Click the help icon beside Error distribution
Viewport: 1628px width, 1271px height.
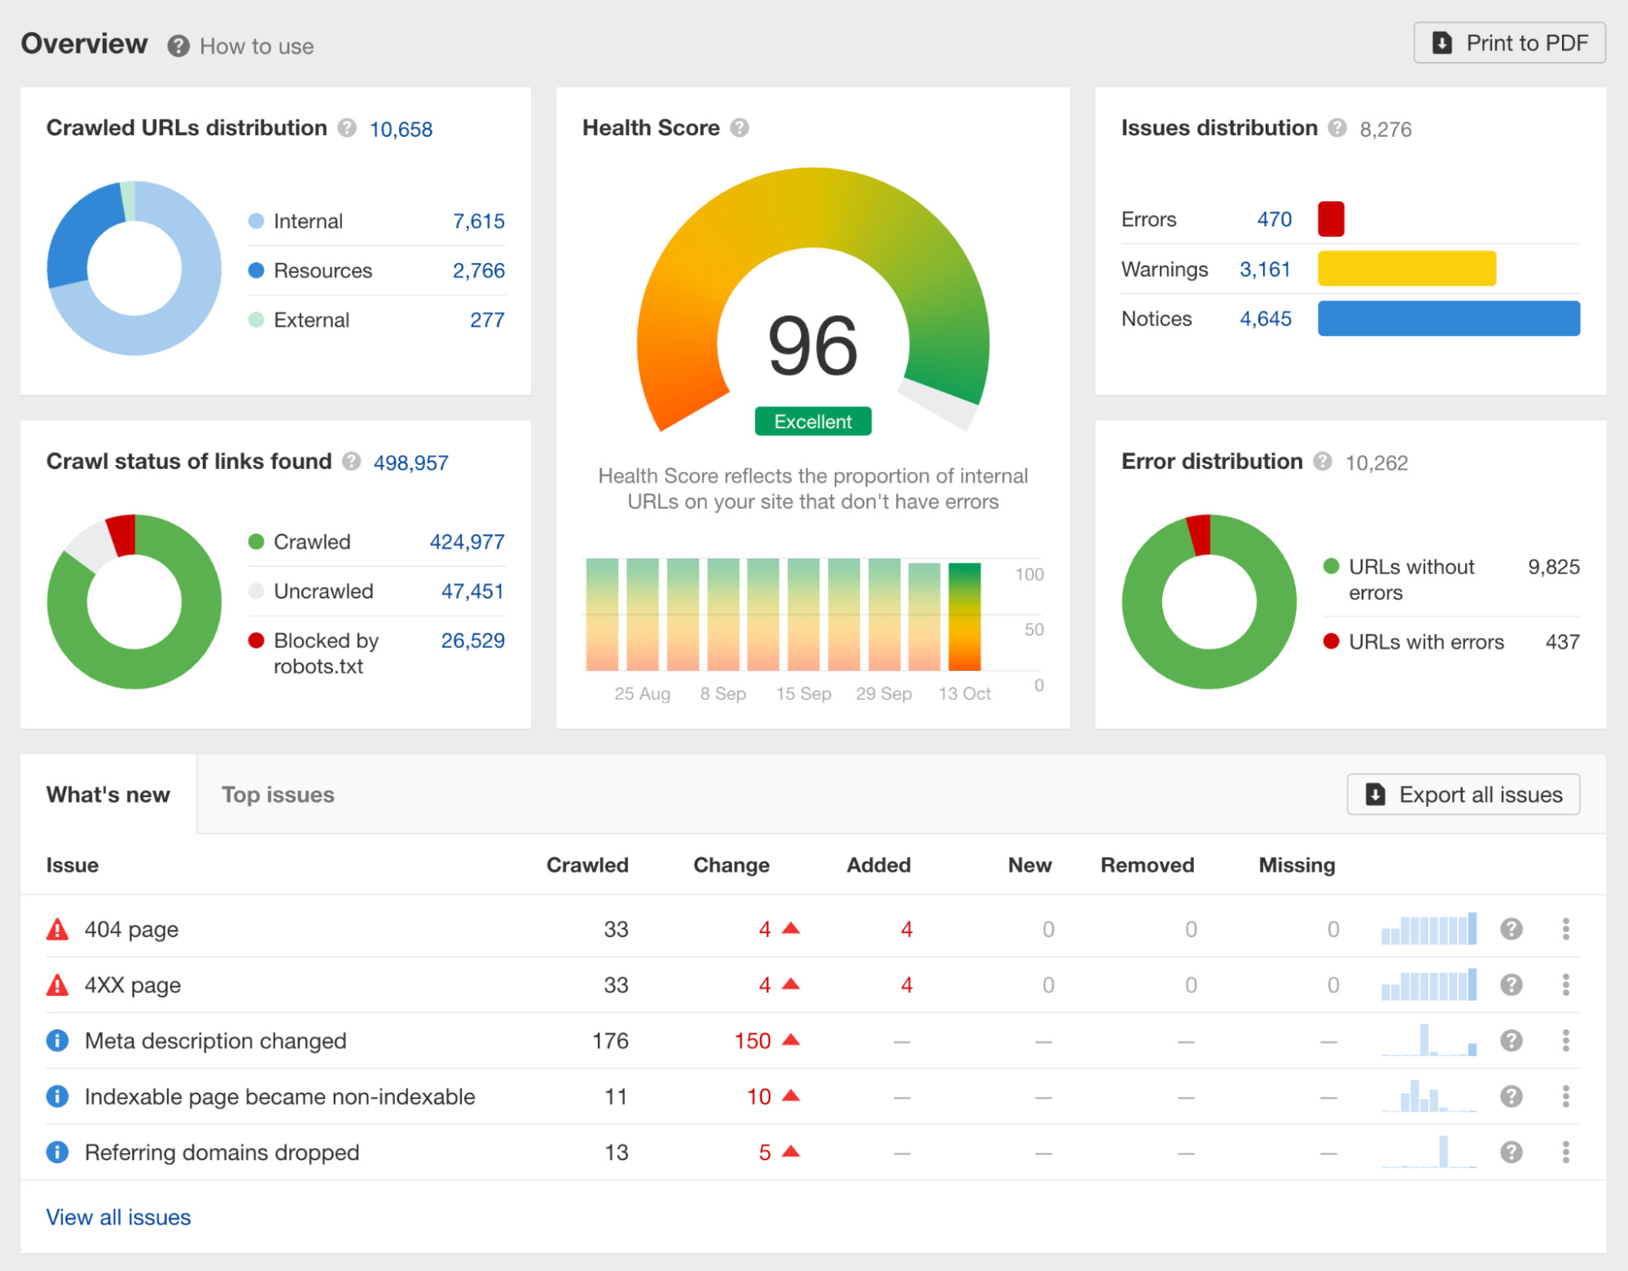[1323, 461]
